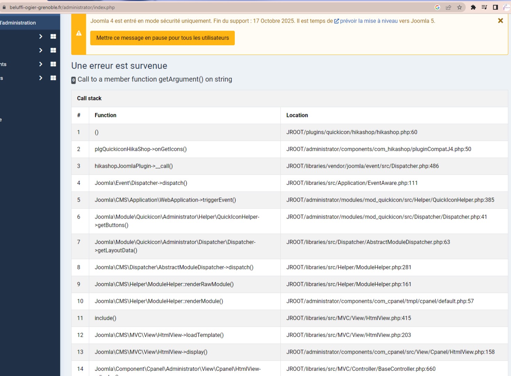The image size is (511, 376).
Task: Expand the topmost sidebar menu chevron
Action: [x=41, y=36]
